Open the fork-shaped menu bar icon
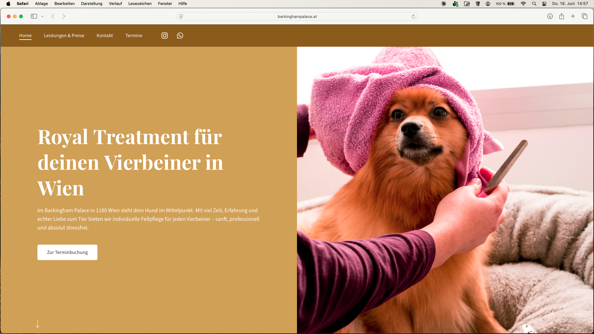Viewport: 594px width, 334px height. tap(478, 4)
